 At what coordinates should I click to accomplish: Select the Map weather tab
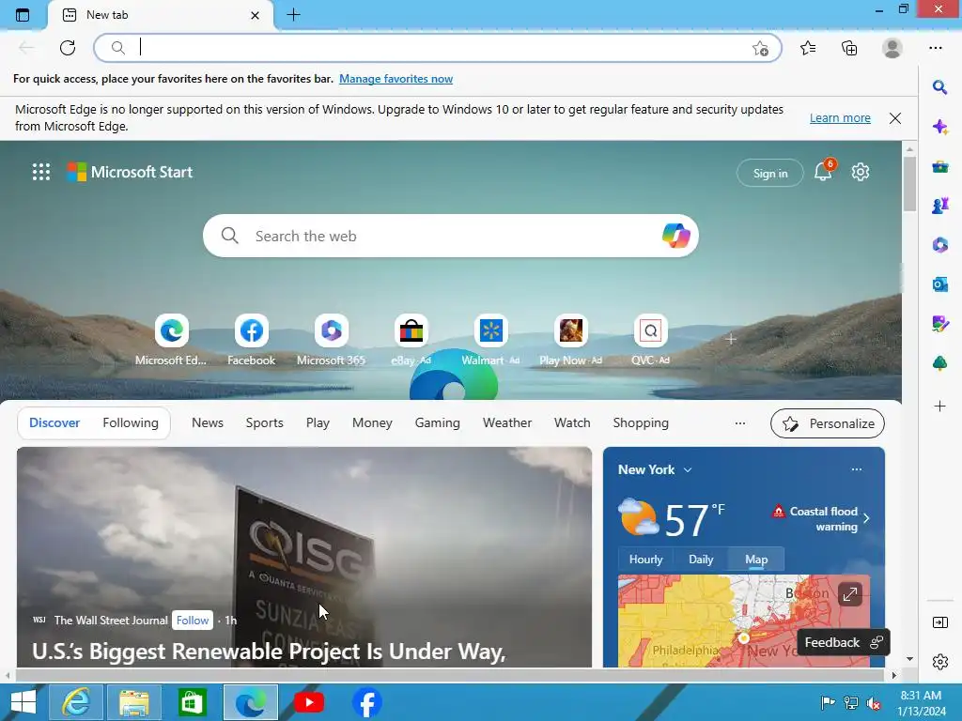pyautogui.click(x=756, y=560)
